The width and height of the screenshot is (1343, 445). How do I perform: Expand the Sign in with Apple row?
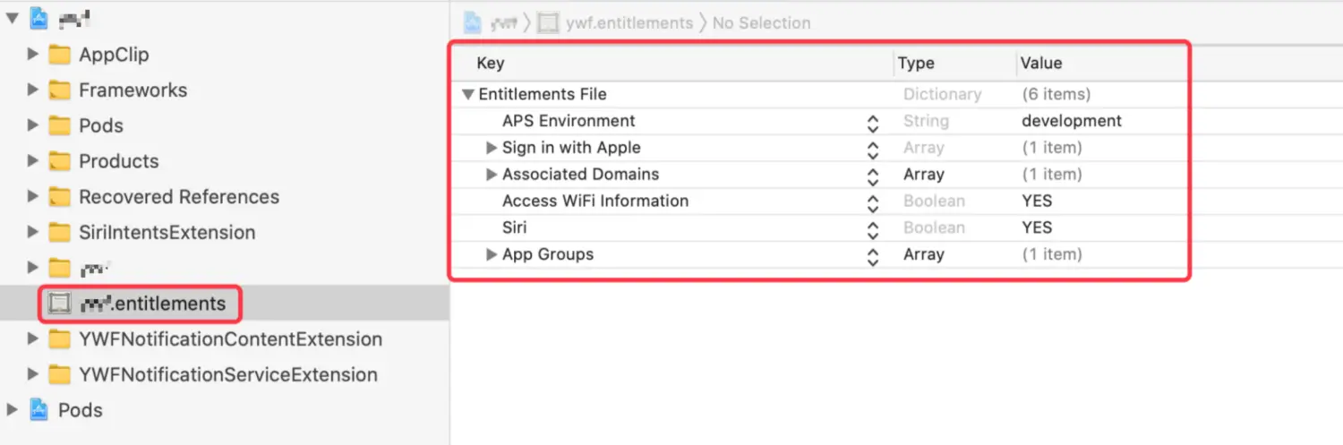[x=491, y=148]
